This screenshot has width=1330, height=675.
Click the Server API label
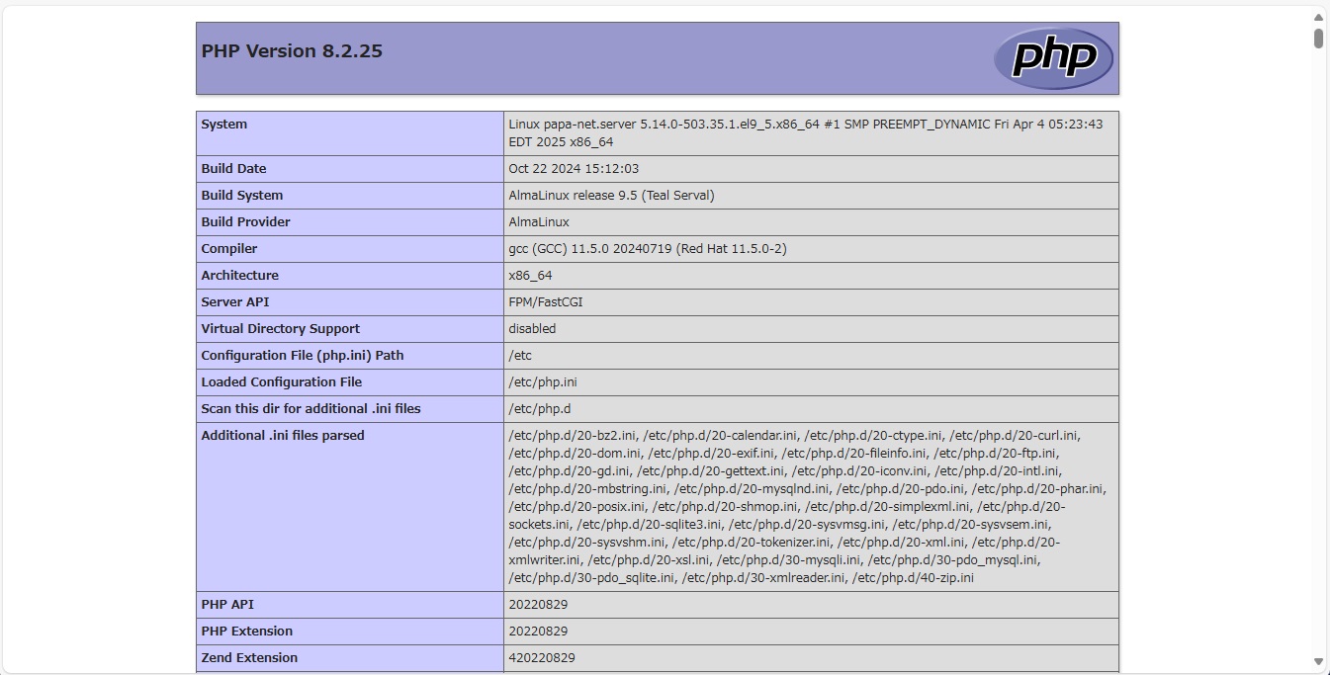tap(235, 302)
